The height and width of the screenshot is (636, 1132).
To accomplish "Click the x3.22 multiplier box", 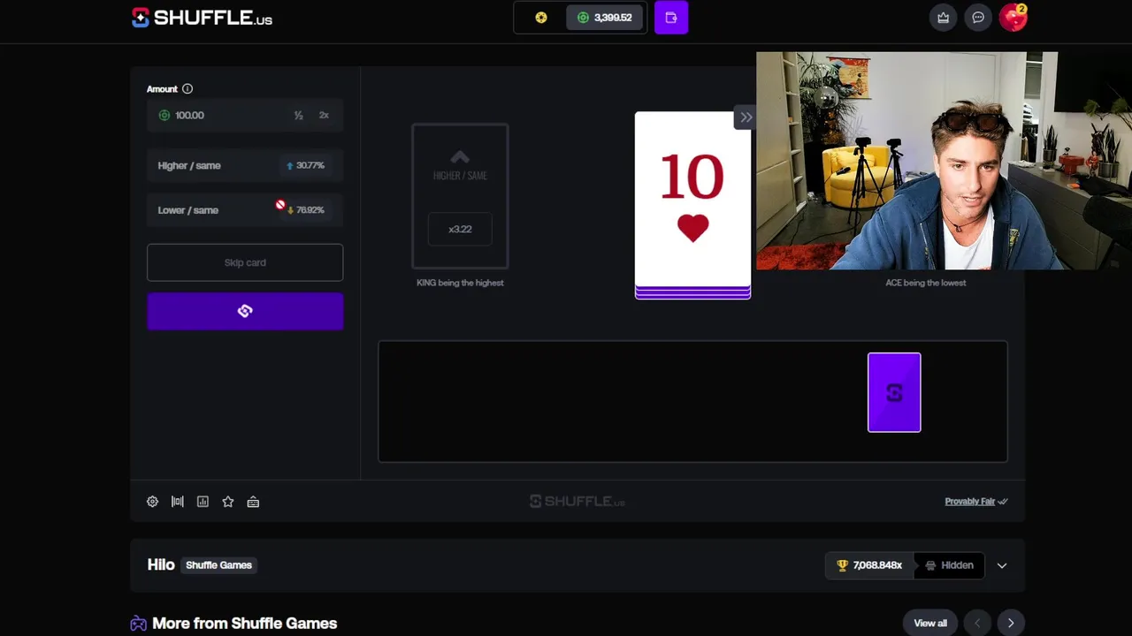I will (460, 229).
